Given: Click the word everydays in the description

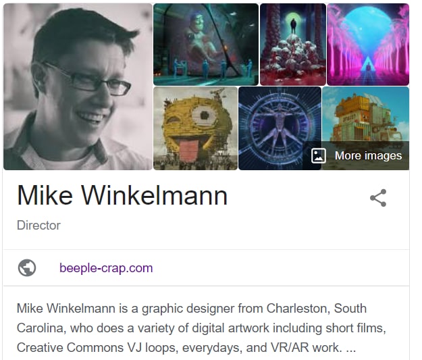Looking at the screenshot, I should [x=211, y=348].
